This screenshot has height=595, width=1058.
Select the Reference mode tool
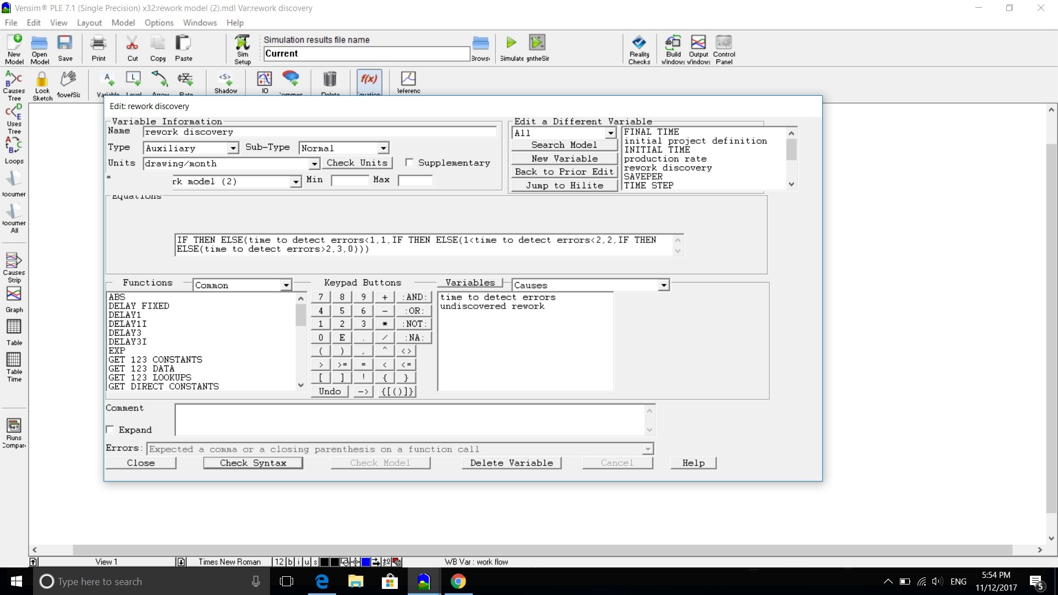pyautogui.click(x=408, y=83)
